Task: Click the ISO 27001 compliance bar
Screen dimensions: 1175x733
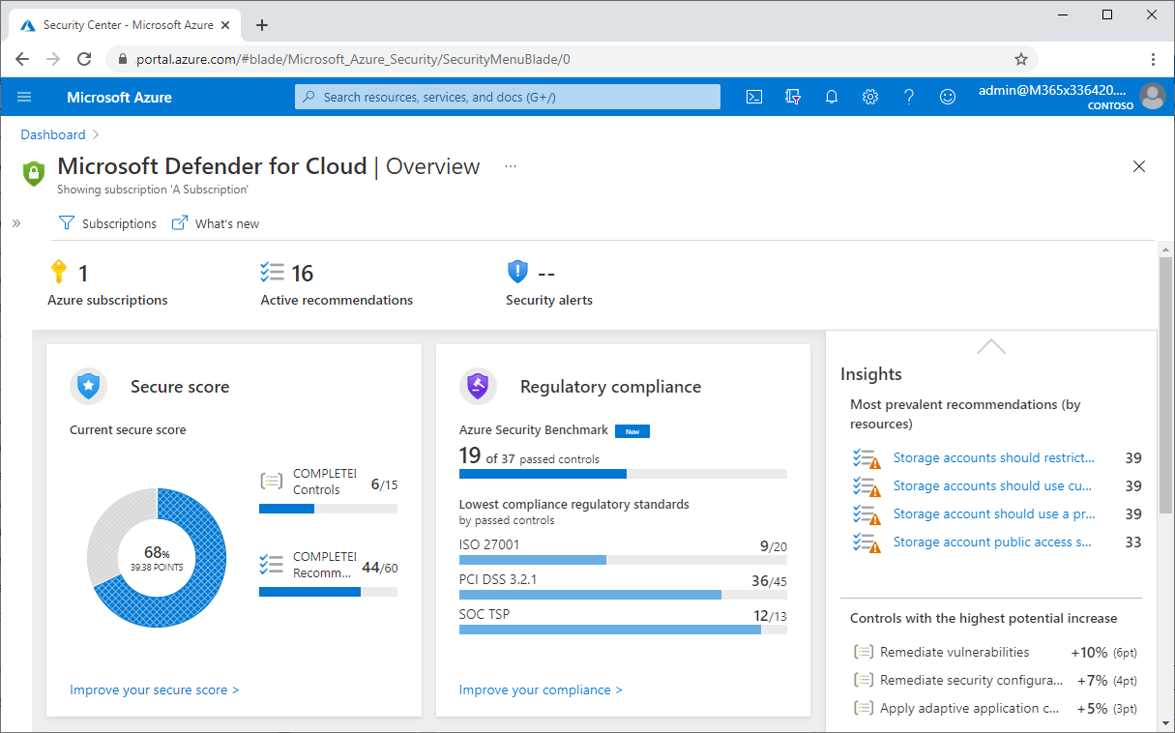Action: (x=623, y=560)
